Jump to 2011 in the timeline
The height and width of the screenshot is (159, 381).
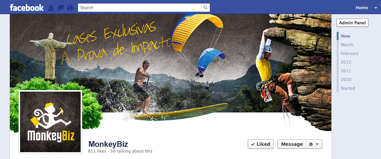coord(346,71)
